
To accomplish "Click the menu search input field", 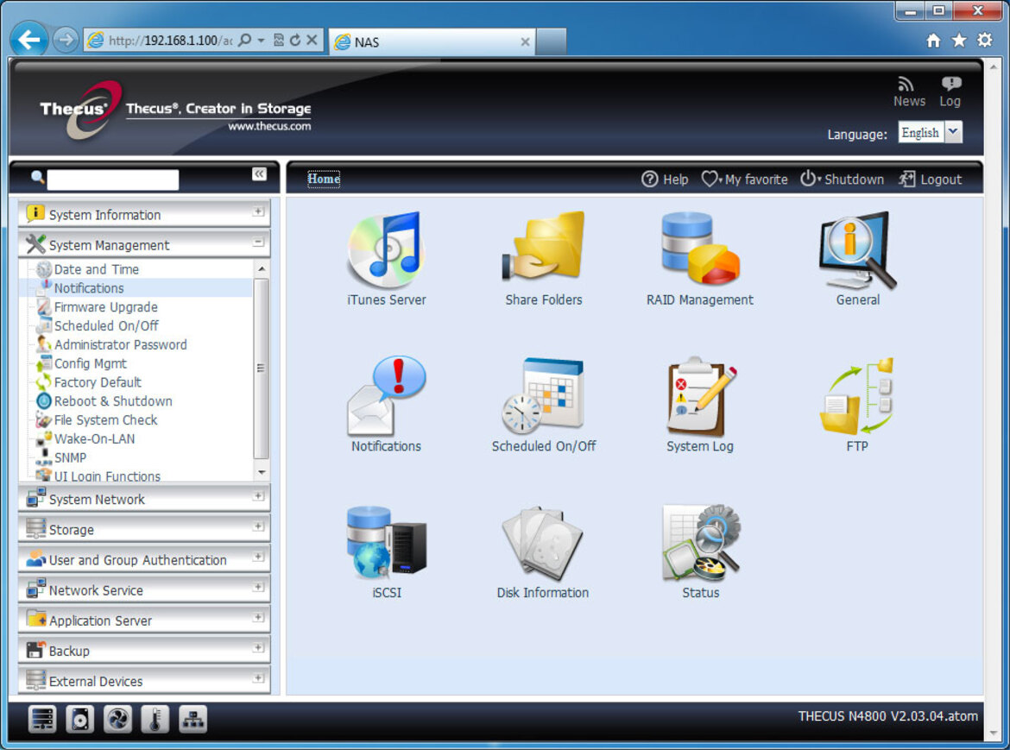I will pyautogui.click(x=113, y=180).
